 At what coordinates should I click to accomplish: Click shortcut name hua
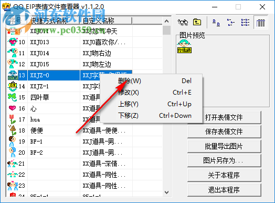click(35, 119)
